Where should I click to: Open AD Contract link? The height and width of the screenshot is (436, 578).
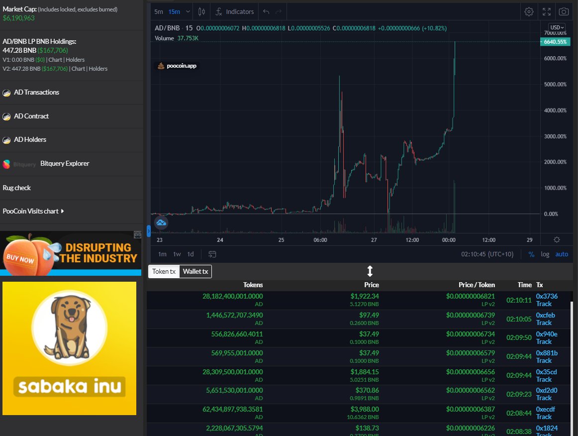[31, 116]
